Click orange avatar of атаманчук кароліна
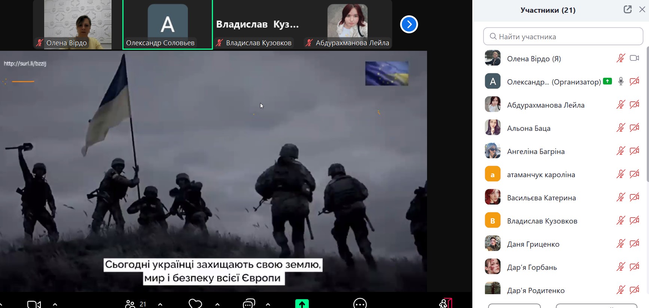This screenshot has width=649, height=308. click(x=493, y=174)
